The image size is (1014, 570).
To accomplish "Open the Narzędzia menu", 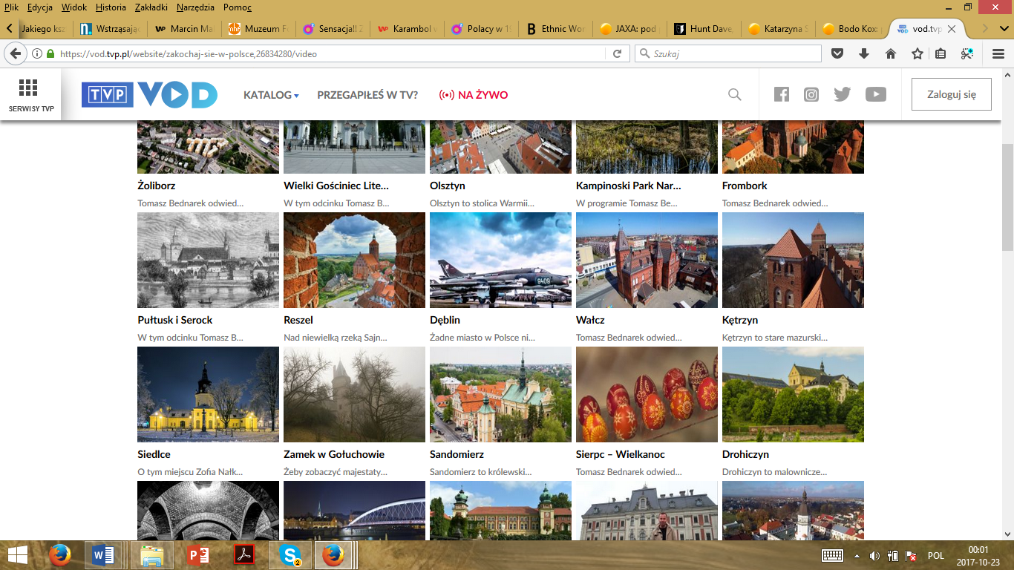I will (x=195, y=7).
